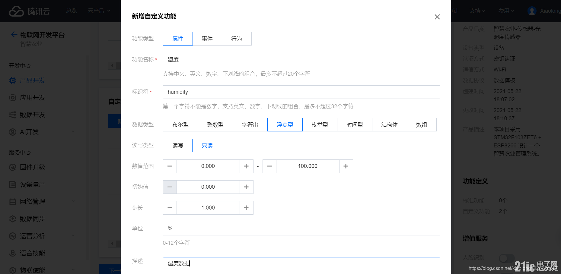Set read-write type to 只读
The height and width of the screenshot is (274, 561).
click(x=207, y=146)
